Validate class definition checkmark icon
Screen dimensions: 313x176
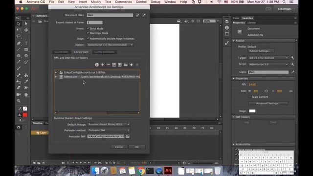(137, 15)
